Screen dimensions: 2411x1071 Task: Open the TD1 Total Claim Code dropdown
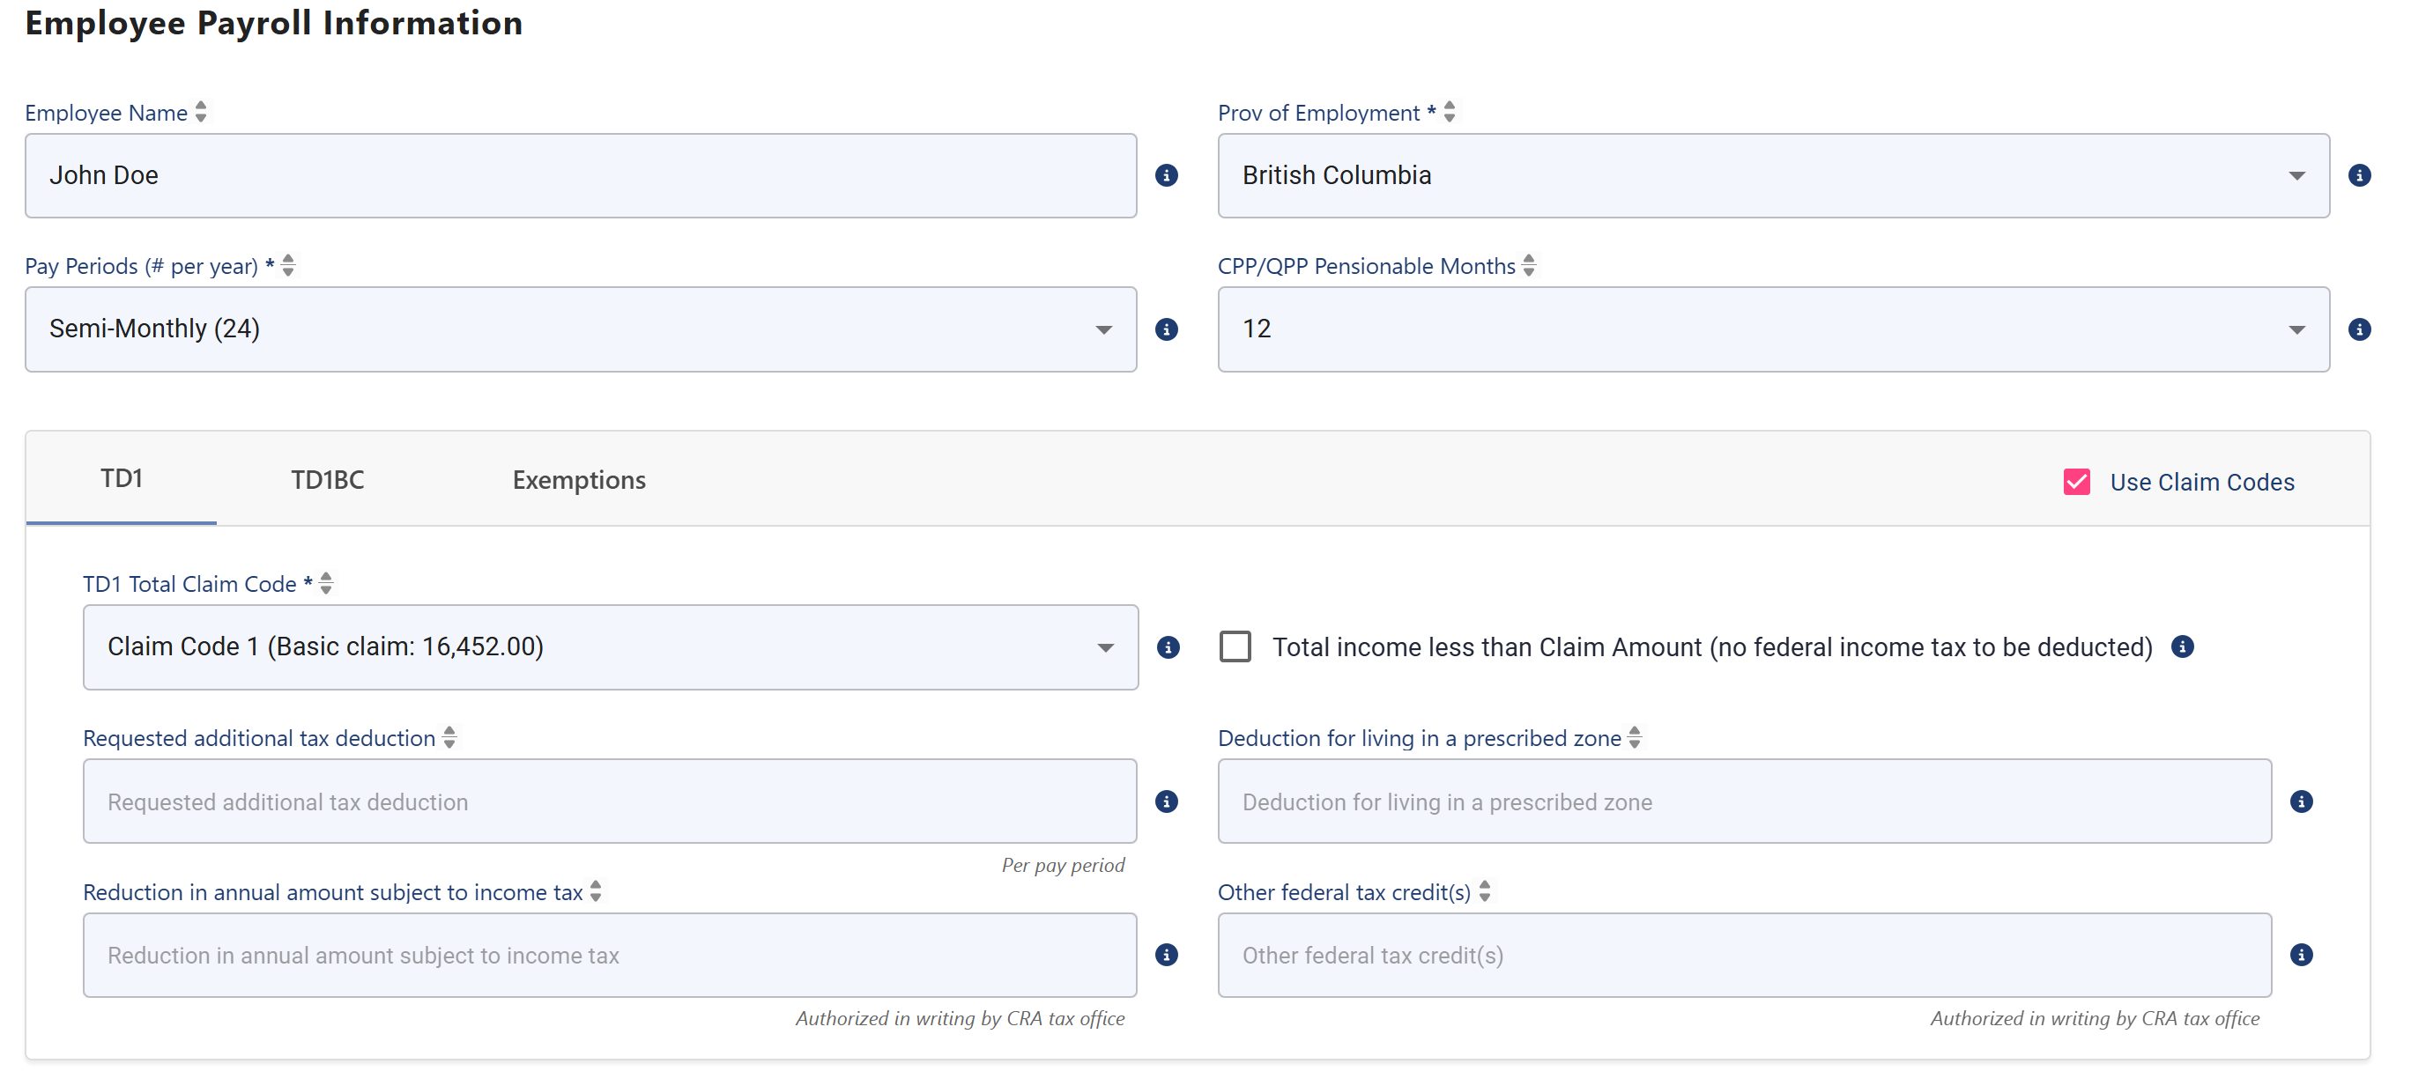[610, 647]
